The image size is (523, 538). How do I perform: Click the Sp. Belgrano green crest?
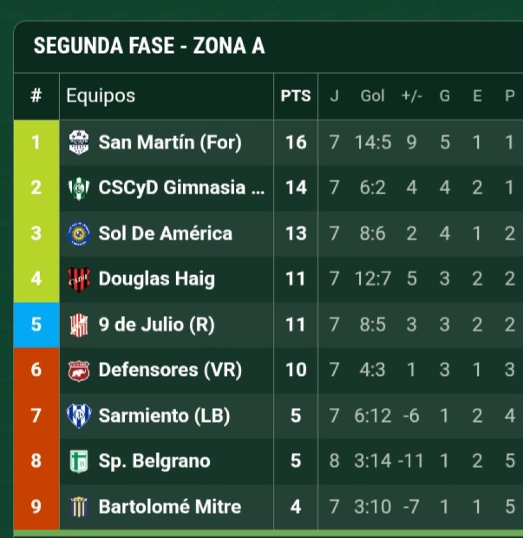[x=79, y=461]
